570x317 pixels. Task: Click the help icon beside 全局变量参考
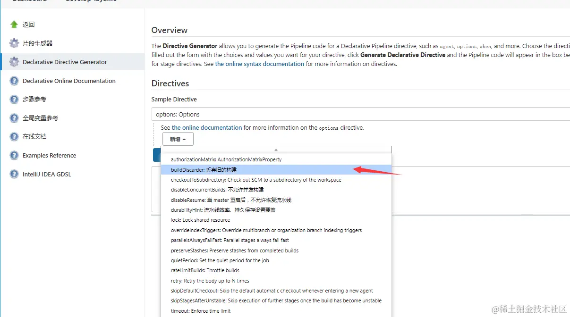click(14, 118)
